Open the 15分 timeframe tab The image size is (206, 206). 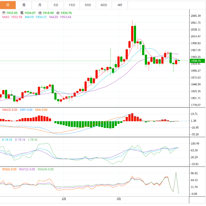tap(72, 5)
